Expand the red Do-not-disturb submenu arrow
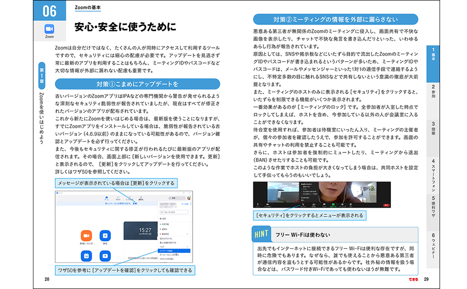Viewport: 467px width, 289px height. tap(187, 234)
